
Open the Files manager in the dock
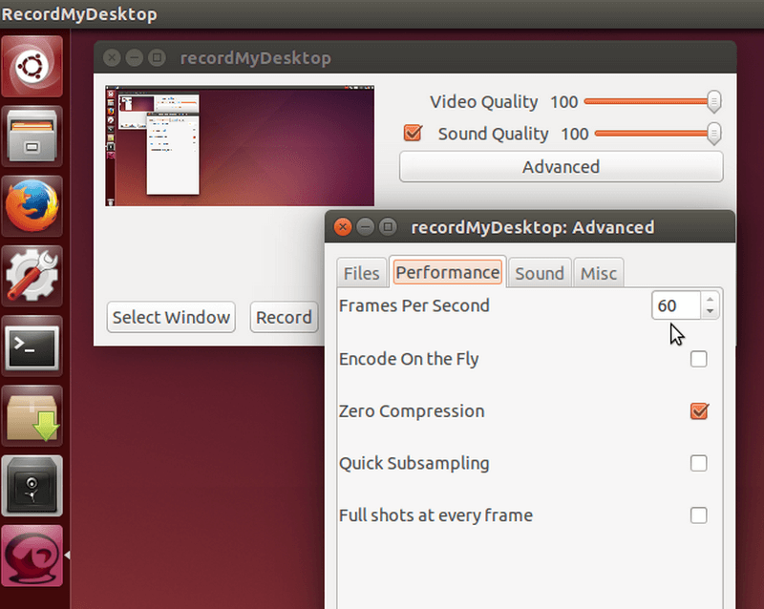pos(32,136)
